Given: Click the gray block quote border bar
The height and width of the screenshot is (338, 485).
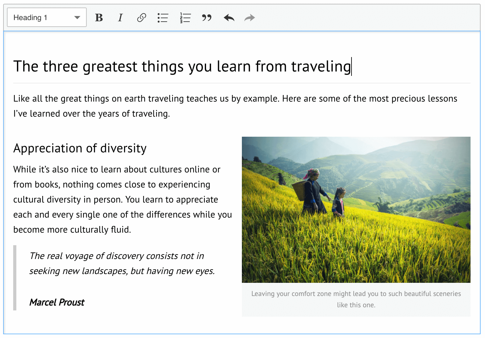Looking at the screenshot, I should coord(15,278).
